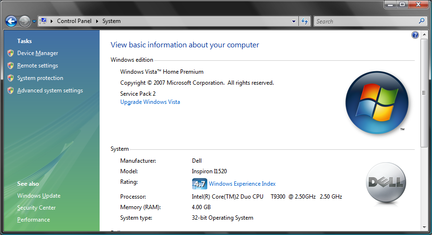Open System protection task link

pyautogui.click(x=40, y=78)
